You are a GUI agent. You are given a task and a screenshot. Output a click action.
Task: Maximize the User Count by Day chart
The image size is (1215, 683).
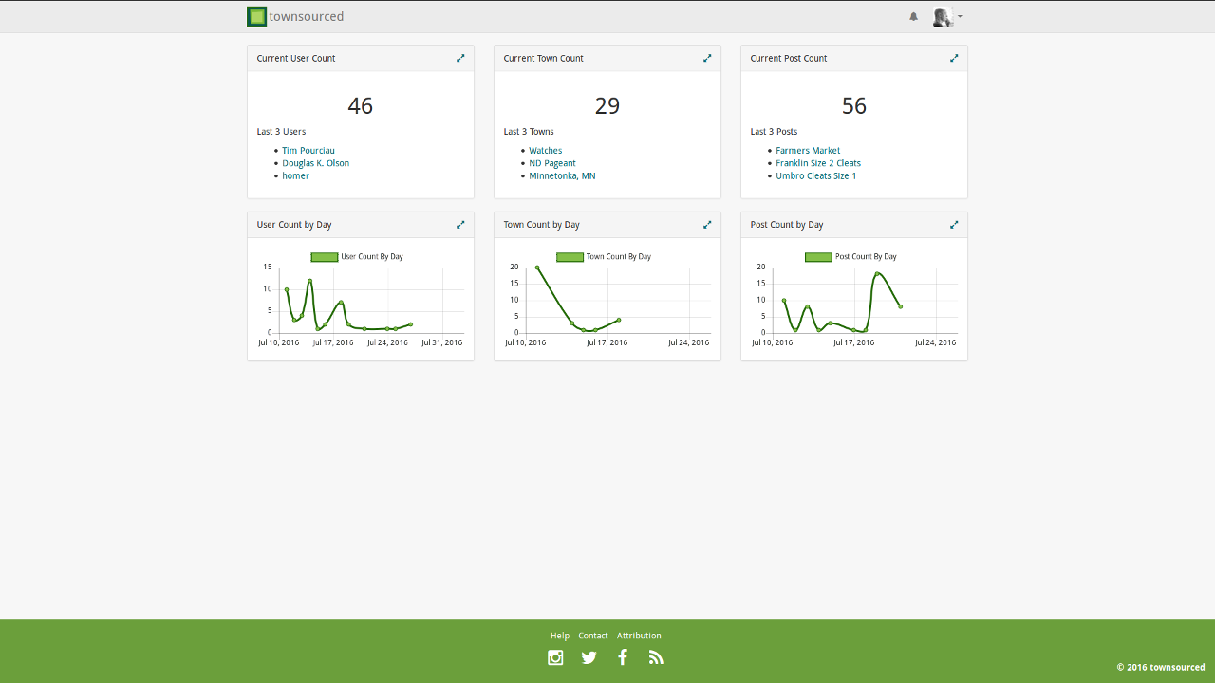[460, 225]
